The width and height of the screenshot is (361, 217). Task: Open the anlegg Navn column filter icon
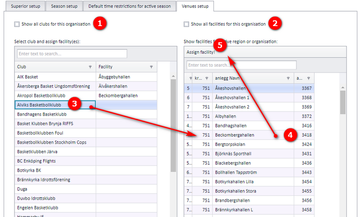pos(288,78)
